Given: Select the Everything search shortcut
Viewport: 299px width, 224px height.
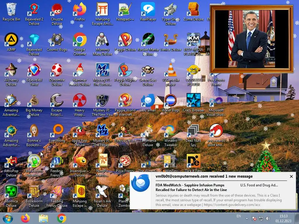Looking at the screenshot, I should click(x=57, y=133).
